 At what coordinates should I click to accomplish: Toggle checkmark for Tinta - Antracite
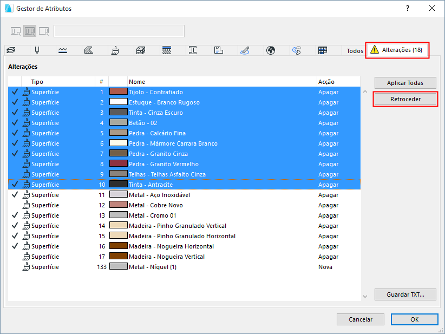(15, 185)
